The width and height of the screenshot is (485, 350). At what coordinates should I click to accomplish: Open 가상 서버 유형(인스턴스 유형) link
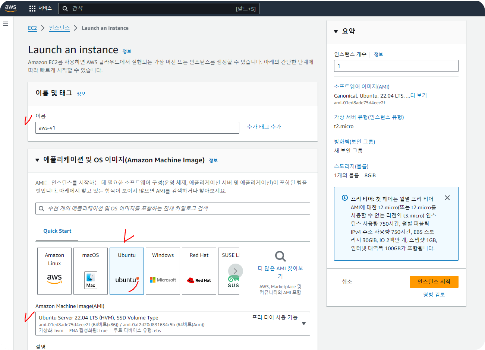click(x=369, y=117)
